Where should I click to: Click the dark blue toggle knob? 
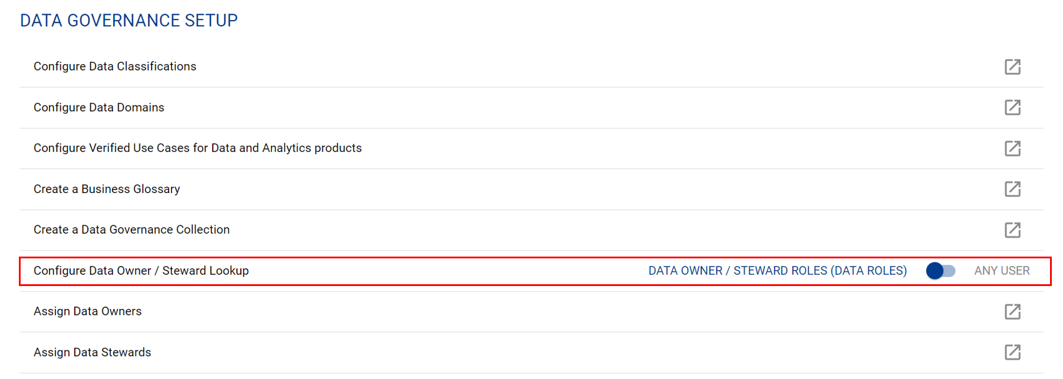coord(934,271)
